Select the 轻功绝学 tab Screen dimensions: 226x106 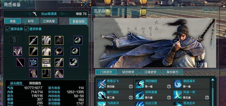click(x=128, y=72)
